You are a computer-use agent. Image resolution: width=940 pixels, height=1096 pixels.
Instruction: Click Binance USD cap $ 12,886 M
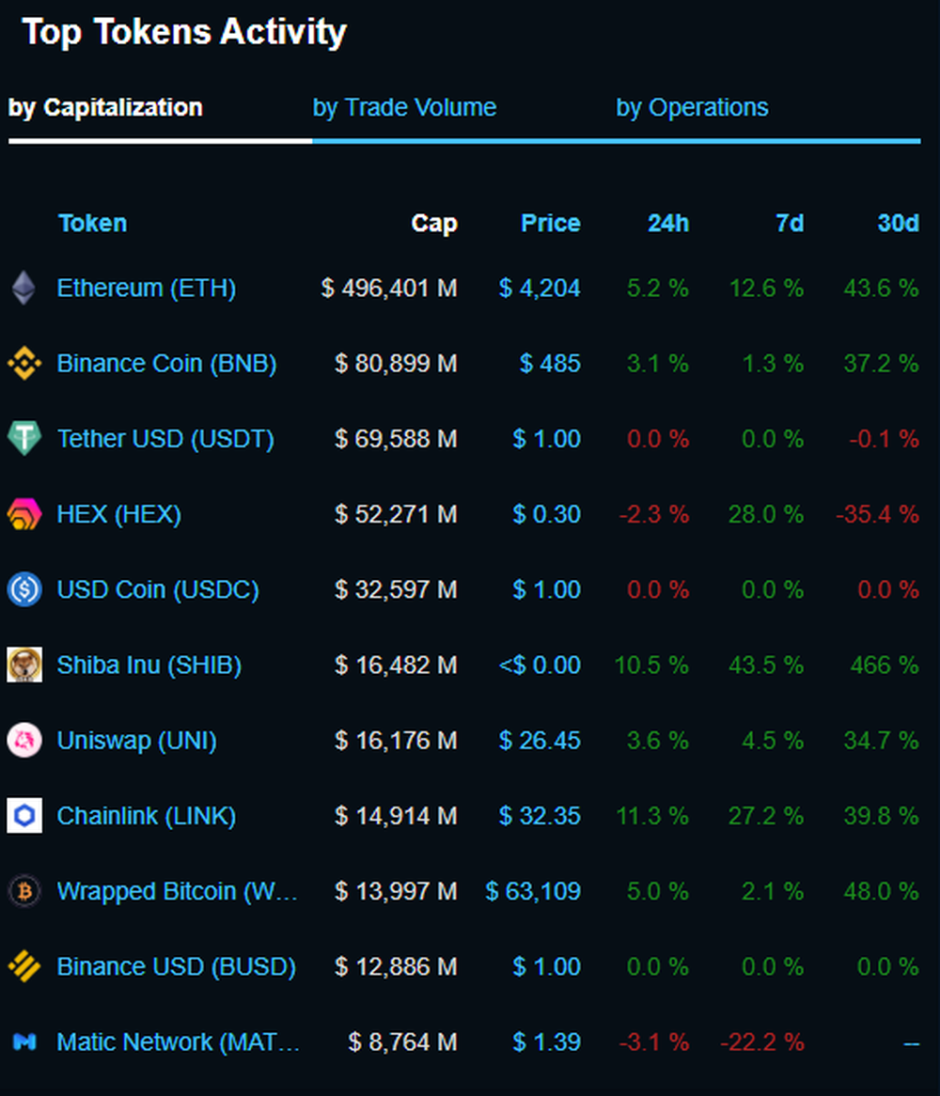tap(396, 967)
